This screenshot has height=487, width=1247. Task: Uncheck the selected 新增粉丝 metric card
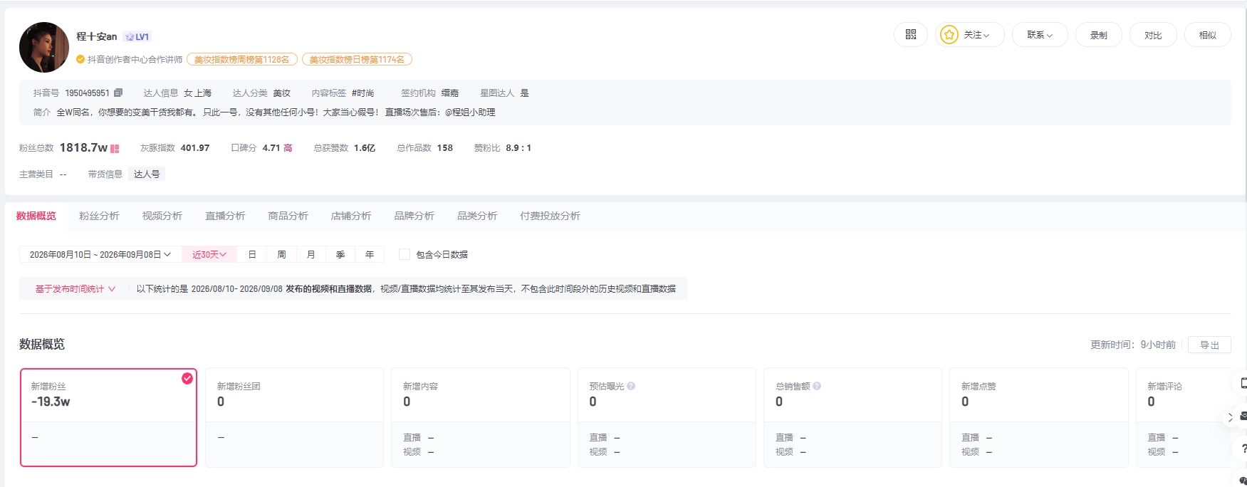tap(108, 417)
